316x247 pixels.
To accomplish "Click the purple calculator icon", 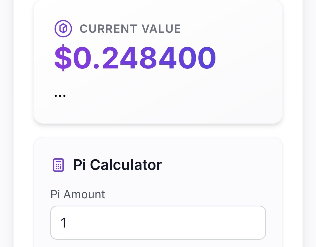I will [x=58, y=165].
